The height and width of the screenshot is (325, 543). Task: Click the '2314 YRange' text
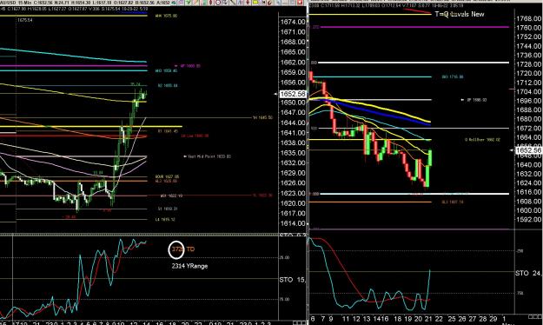189,266
